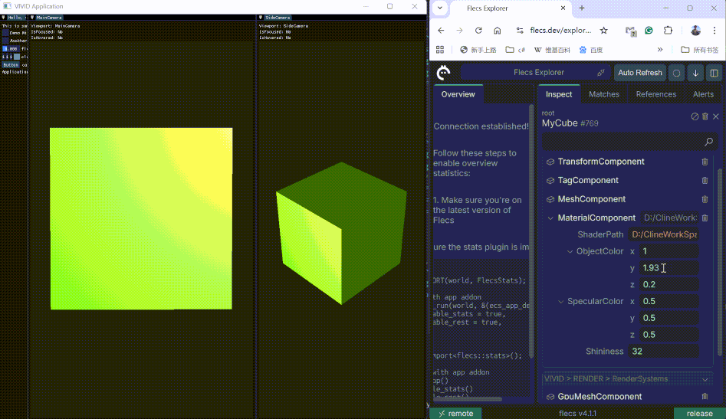
Task: Click the circle refresh icon beside Auto Refresh
Action: [x=676, y=73]
